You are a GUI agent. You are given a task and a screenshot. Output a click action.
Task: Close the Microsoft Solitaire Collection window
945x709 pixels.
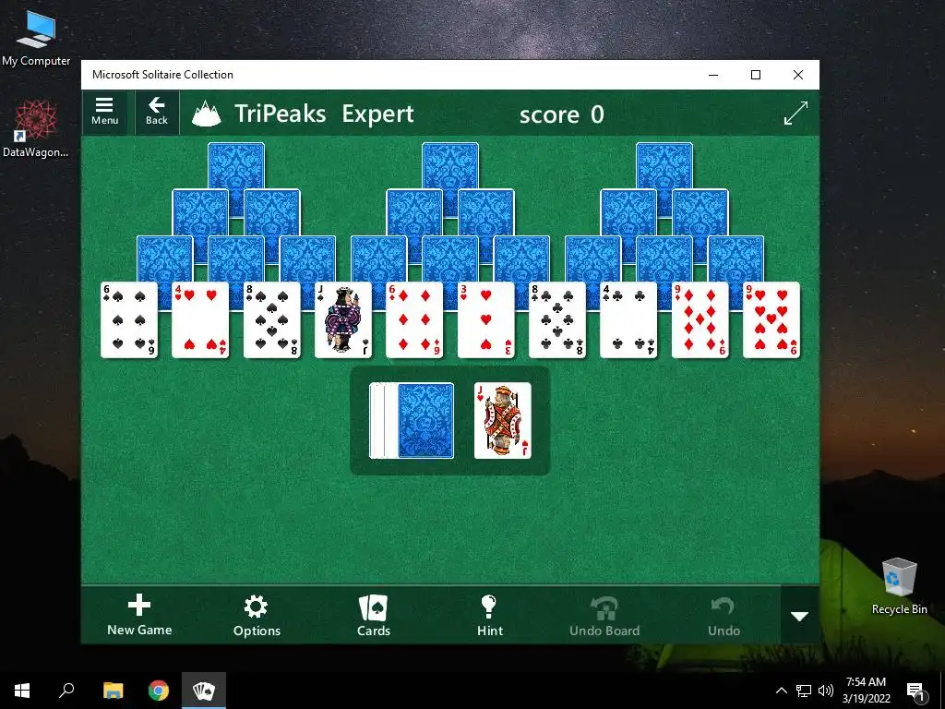[x=798, y=75]
